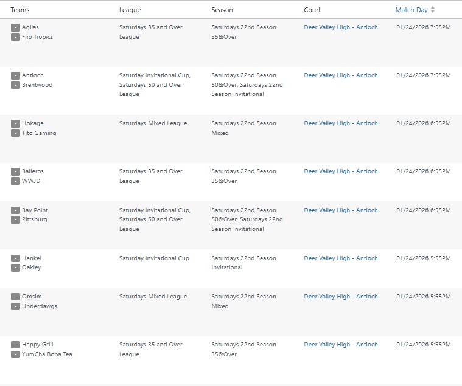Open court link for Agilas vs Flip Tropics

[340, 27]
